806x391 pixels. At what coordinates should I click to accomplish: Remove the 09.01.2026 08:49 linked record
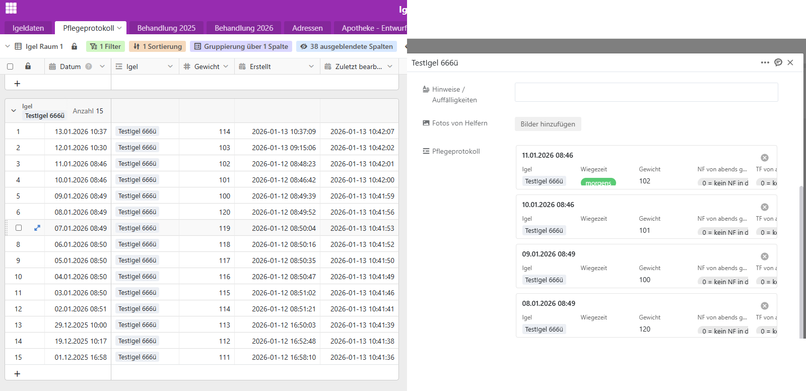[x=764, y=256]
